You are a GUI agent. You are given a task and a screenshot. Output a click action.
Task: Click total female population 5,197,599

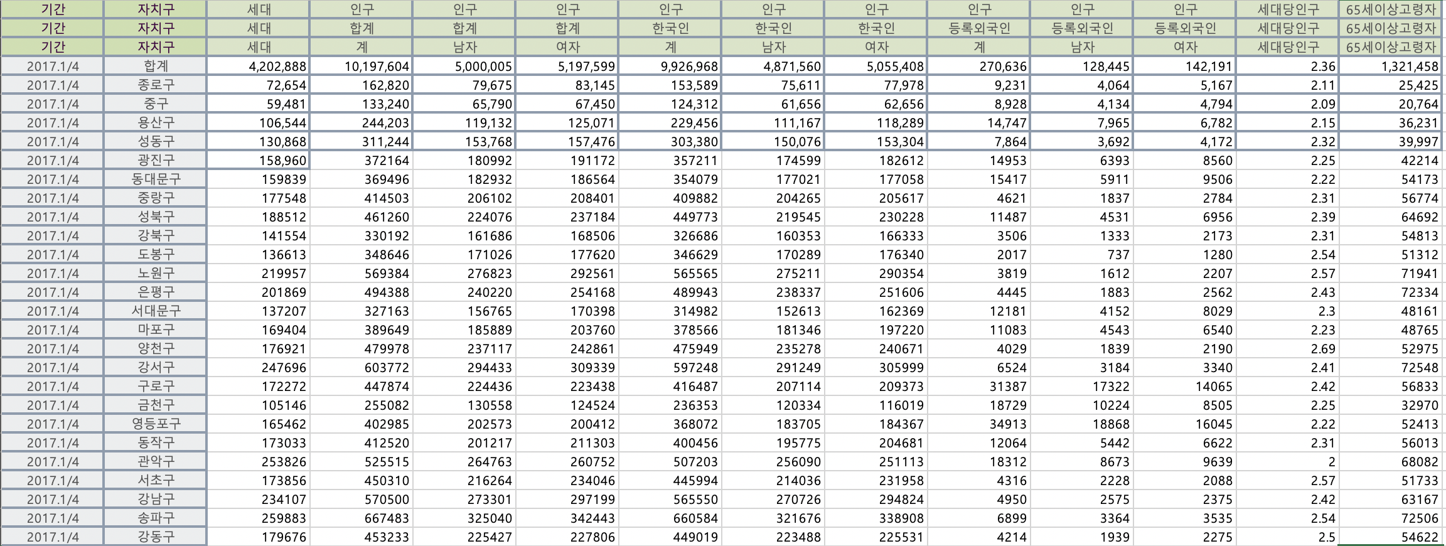point(567,66)
